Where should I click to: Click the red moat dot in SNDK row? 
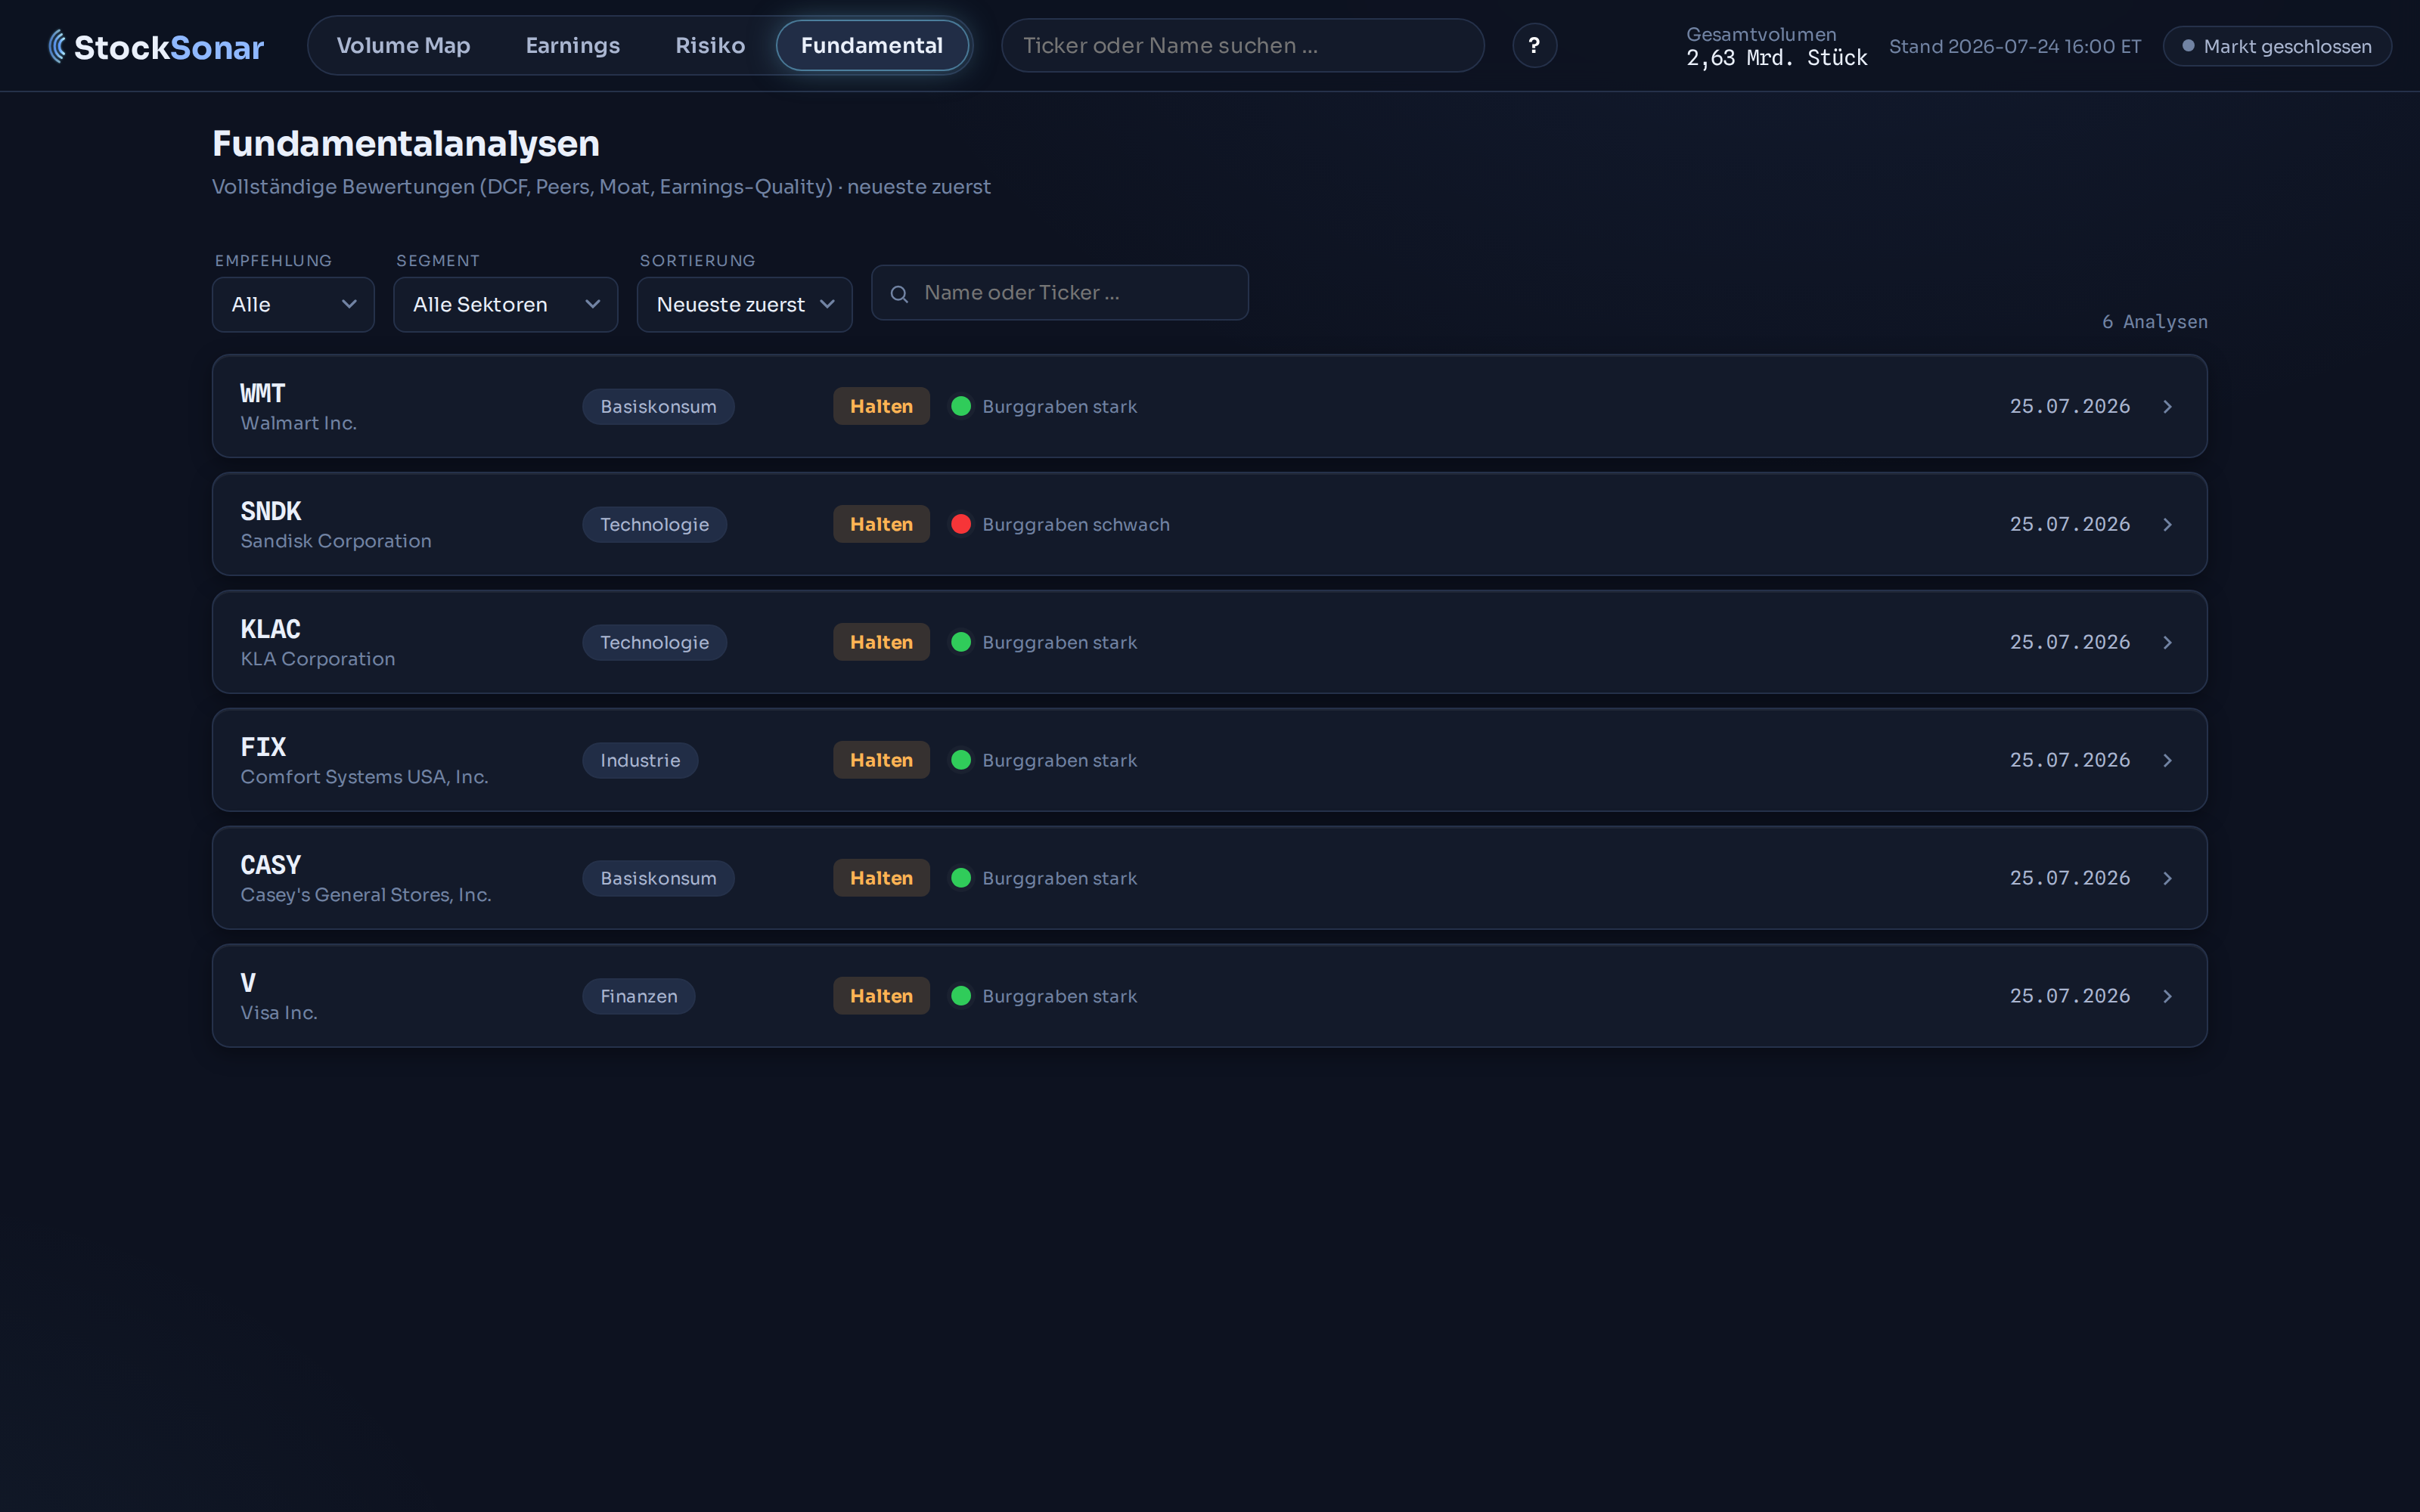(961, 524)
